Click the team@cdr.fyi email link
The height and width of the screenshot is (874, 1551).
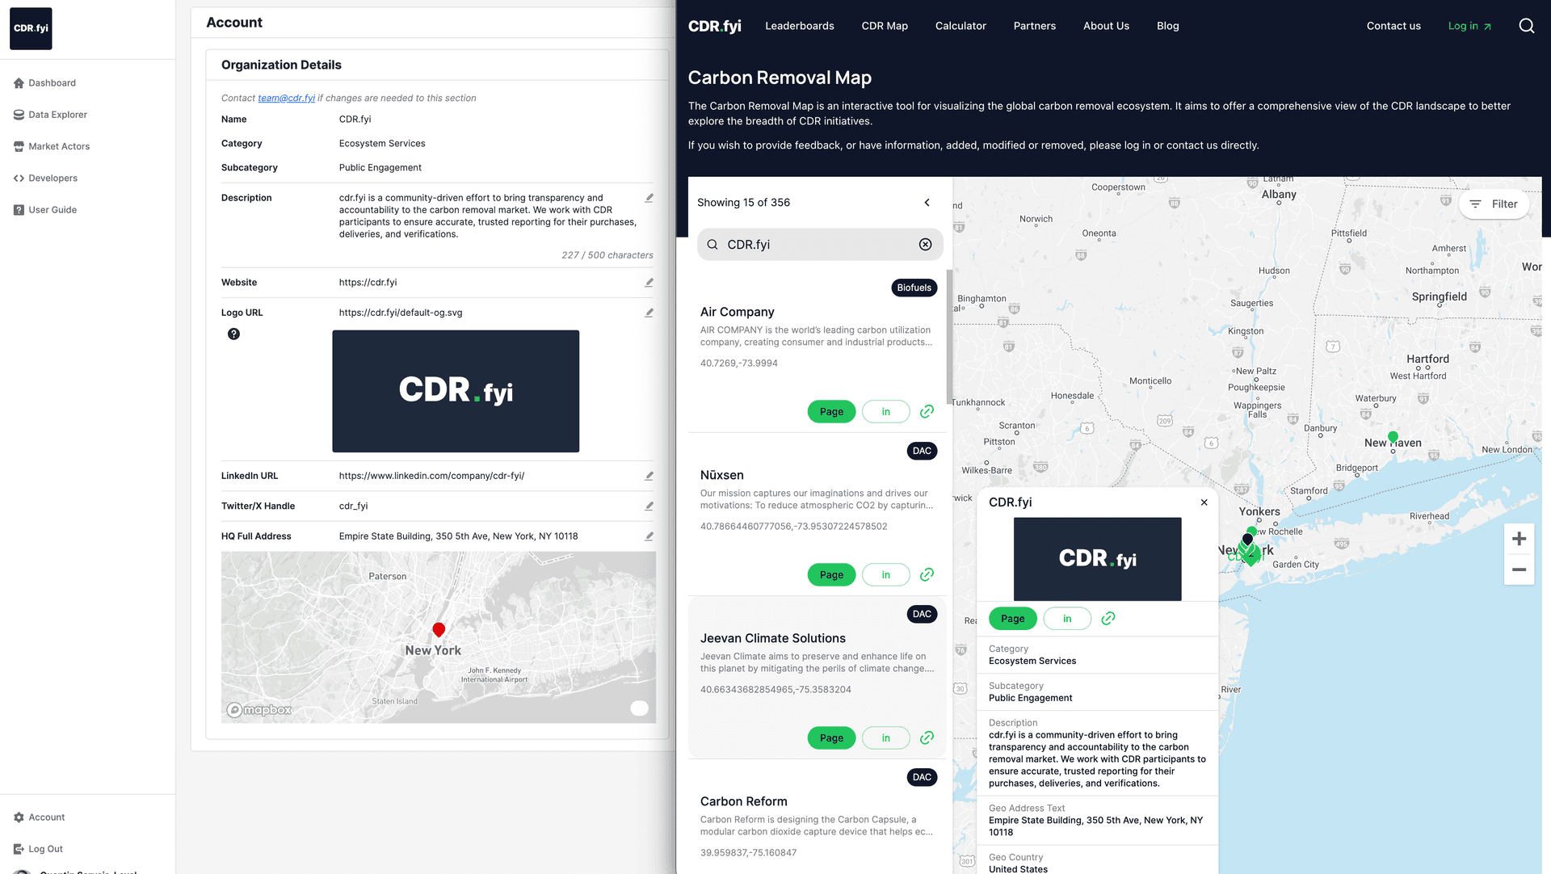click(x=286, y=99)
